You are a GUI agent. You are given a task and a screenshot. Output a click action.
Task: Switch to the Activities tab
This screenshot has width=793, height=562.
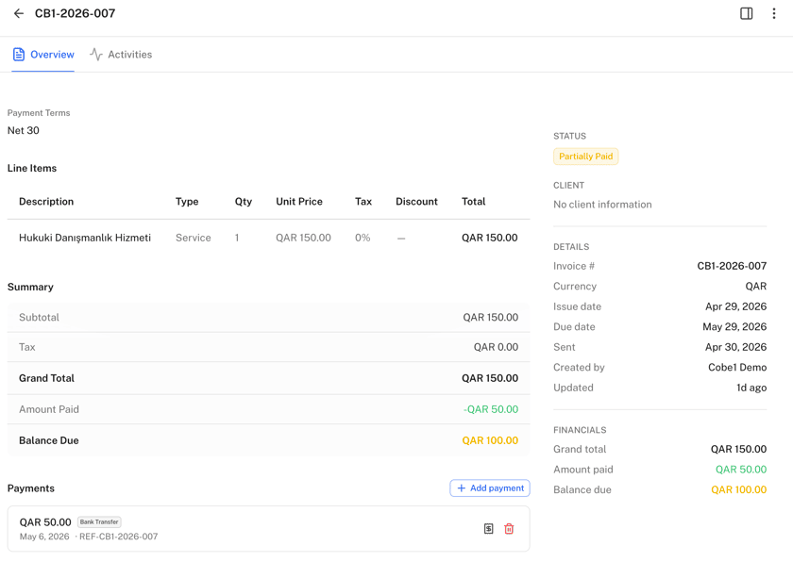[x=121, y=55]
